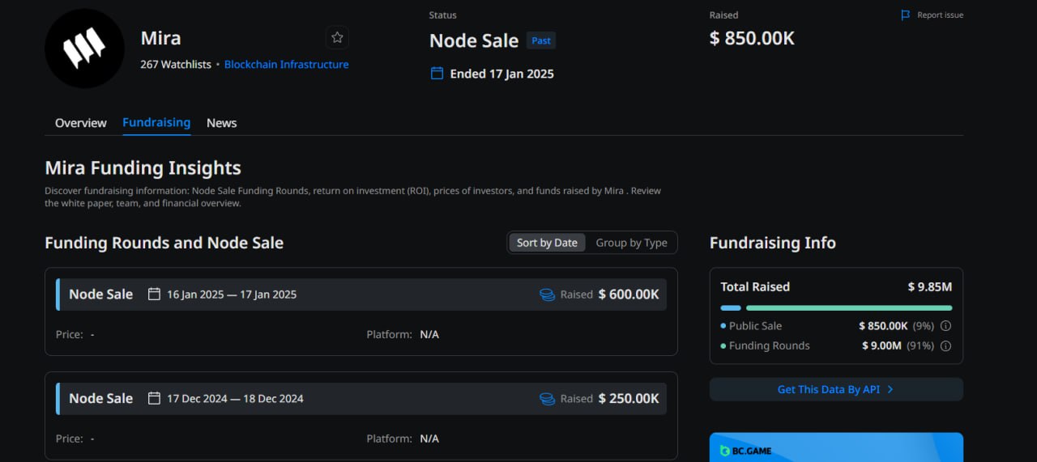Click coins icon next to Raised $ 250.00K
This screenshot has width=1037, height=462.
pos(547,399)
